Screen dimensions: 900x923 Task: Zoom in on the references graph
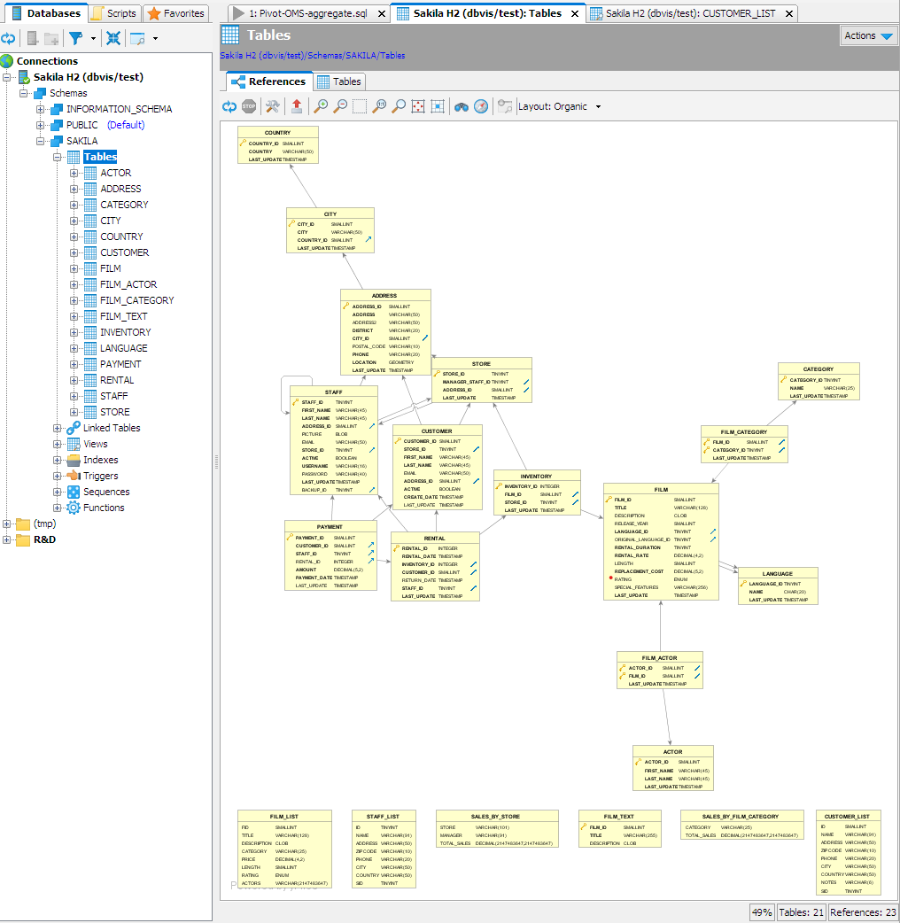[x=321, y=106]
